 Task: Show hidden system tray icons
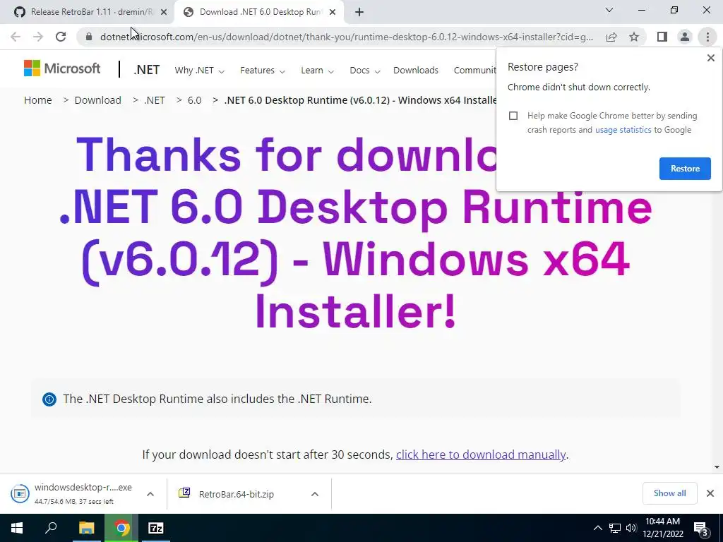[597, 528]
